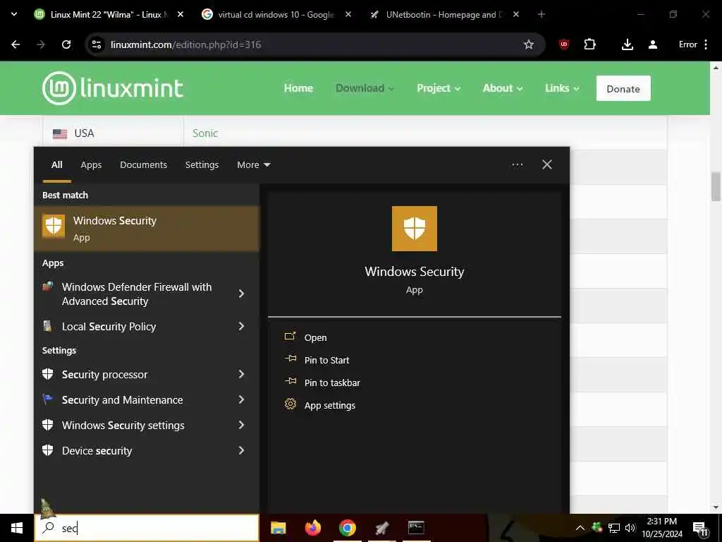The width and height of the screenshot is (722, 542).
Task: Open the tab search dropdown arrow
Action: [14, 14]
